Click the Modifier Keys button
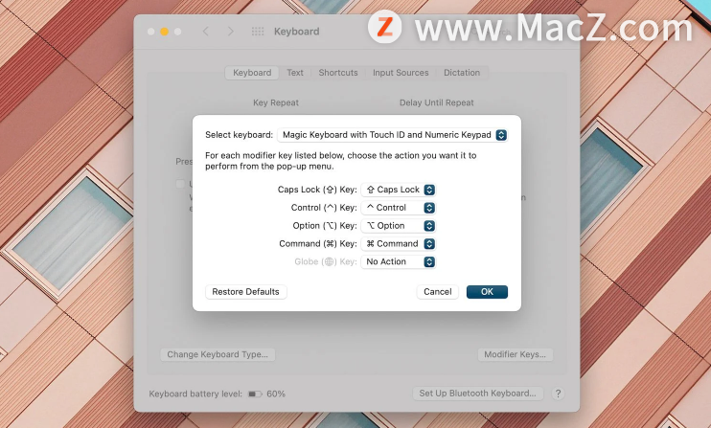This screenshot has width=711, height=428. click(x=516, y=354)
